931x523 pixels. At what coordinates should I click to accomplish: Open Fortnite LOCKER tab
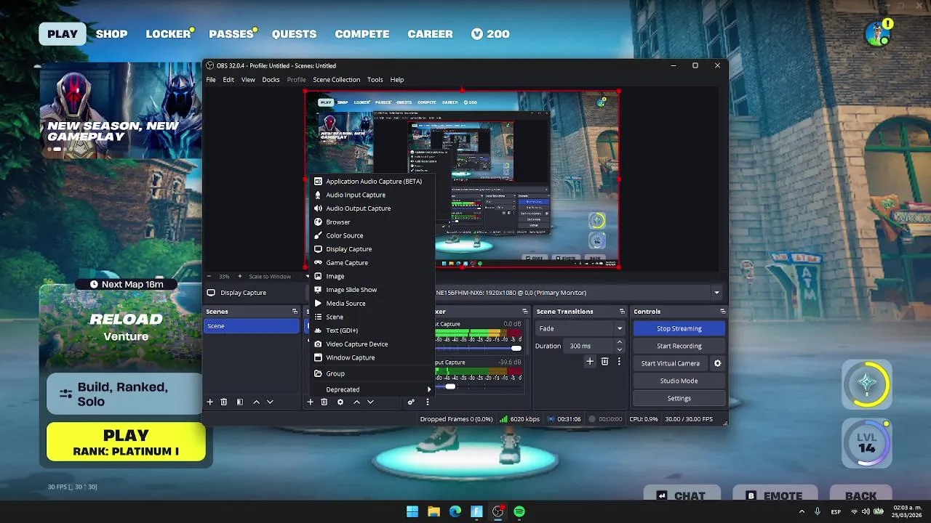[x=168, y=34]
